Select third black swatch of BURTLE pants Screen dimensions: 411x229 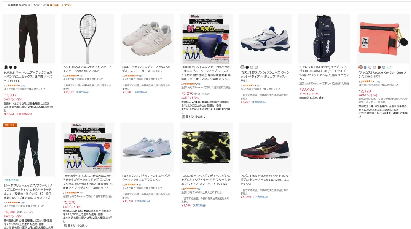[15, 67]
